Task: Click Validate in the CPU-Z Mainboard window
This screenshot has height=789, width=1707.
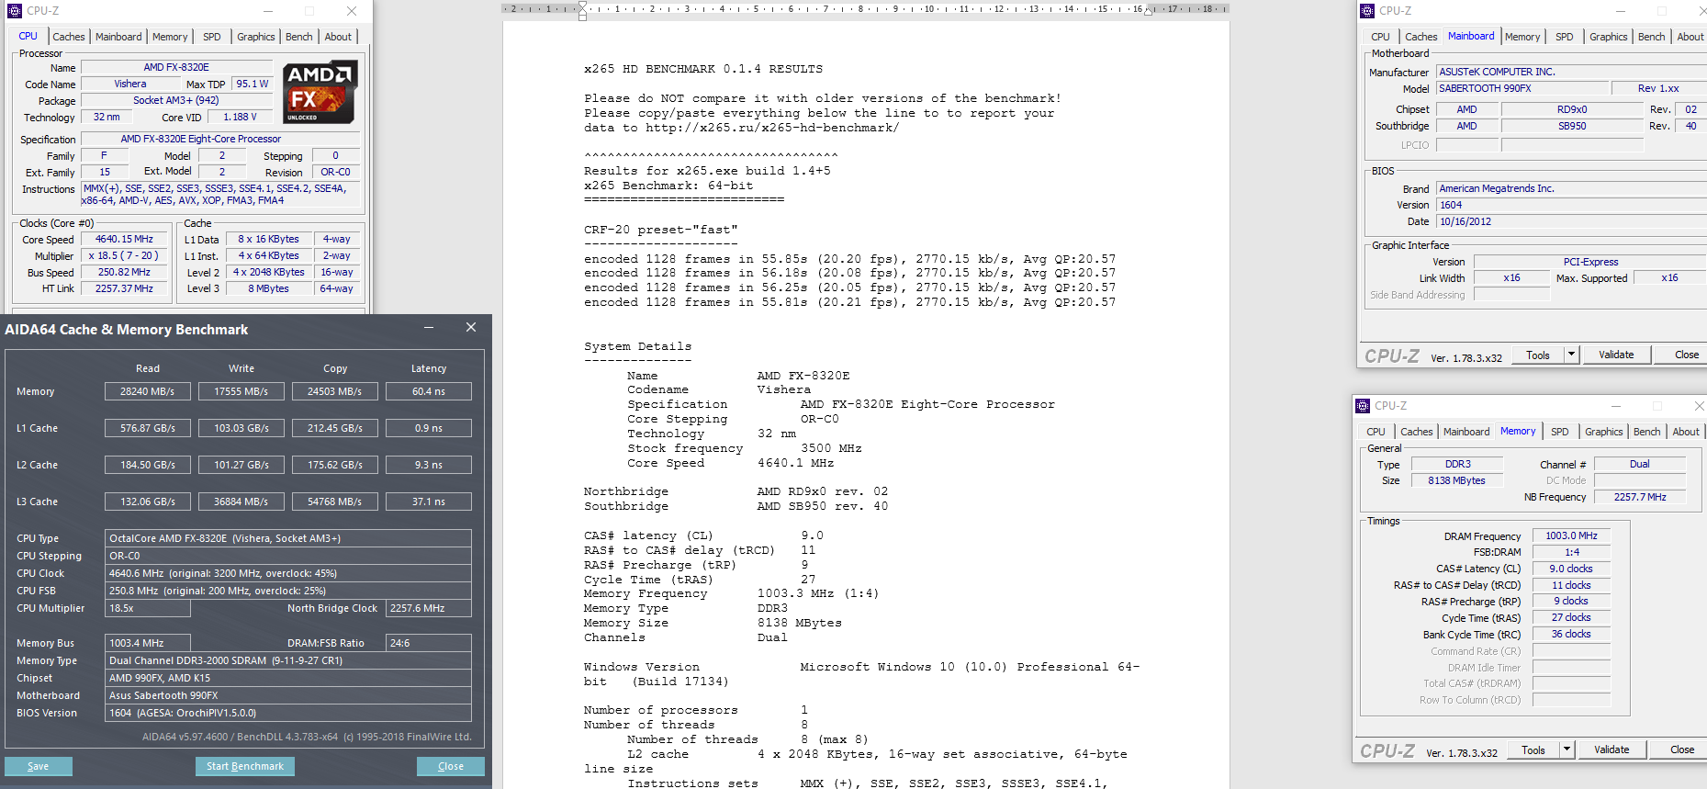Action: click(1616, 355)
